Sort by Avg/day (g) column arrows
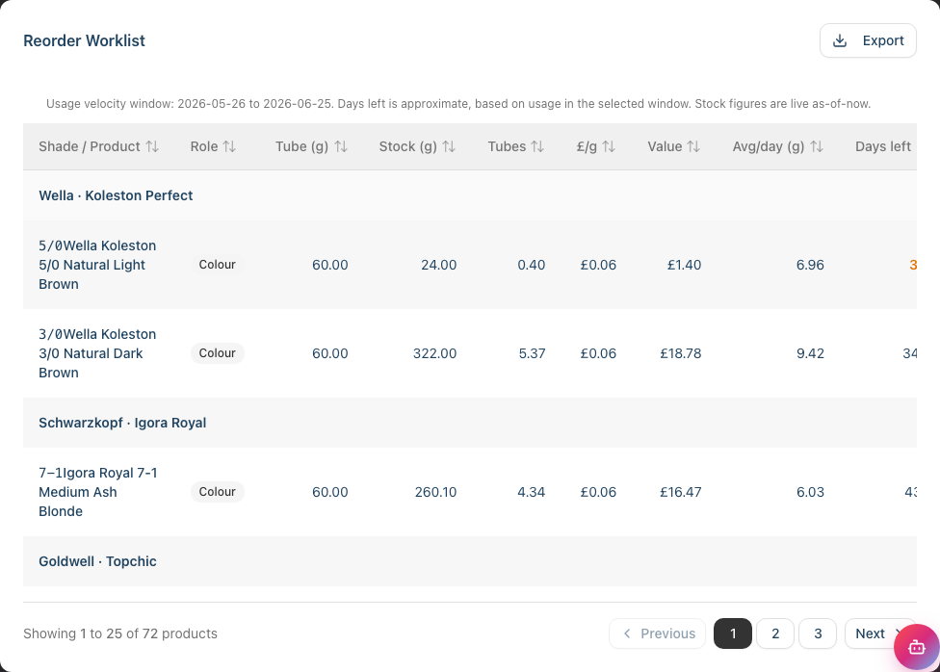 point(817,147)
